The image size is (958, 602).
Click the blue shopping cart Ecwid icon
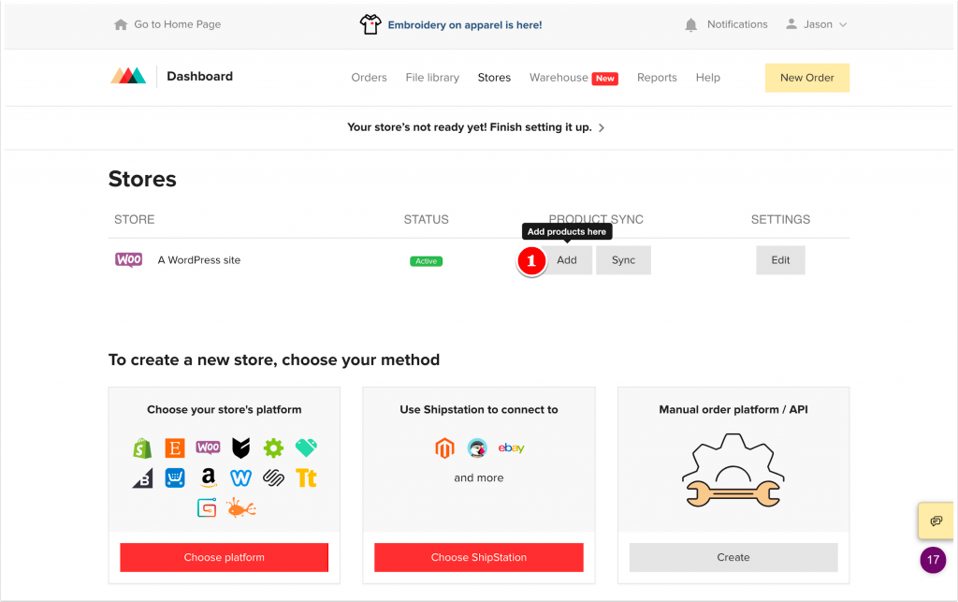click(x=175, y=477)
